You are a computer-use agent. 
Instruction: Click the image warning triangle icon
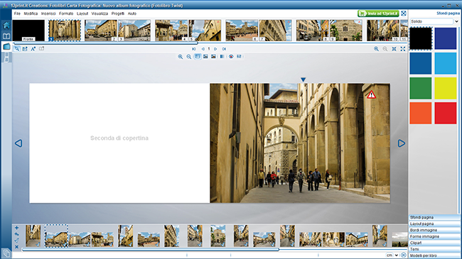pyautogui.click(x=371, y=94)
